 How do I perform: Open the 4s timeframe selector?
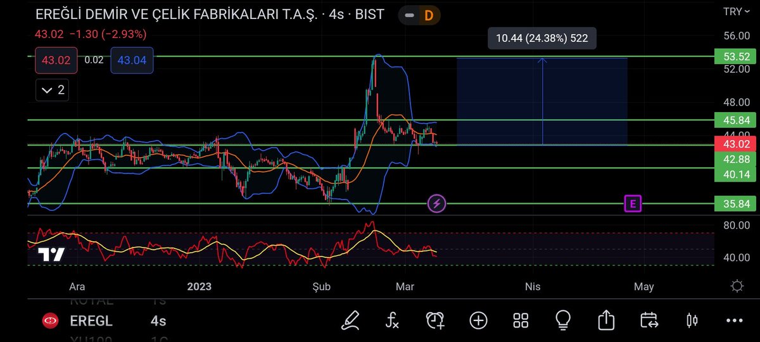tap(158, 321)
